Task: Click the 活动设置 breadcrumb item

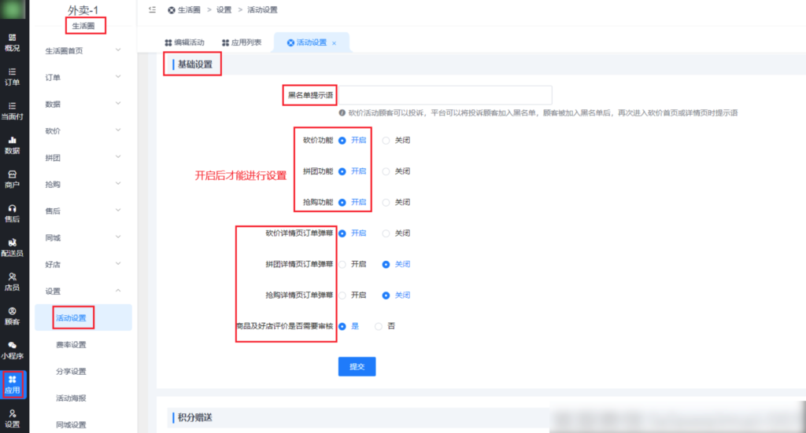Action: point(262,9)
